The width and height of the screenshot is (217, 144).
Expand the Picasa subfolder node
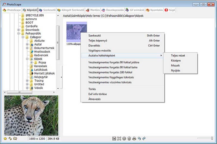click(x=31, y=63)
